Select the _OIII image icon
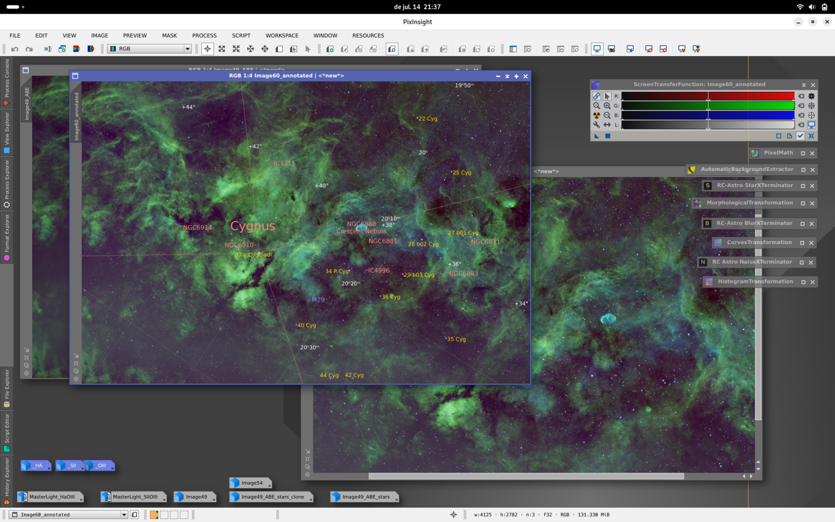835x522 pixels. [x=99, y=465]
